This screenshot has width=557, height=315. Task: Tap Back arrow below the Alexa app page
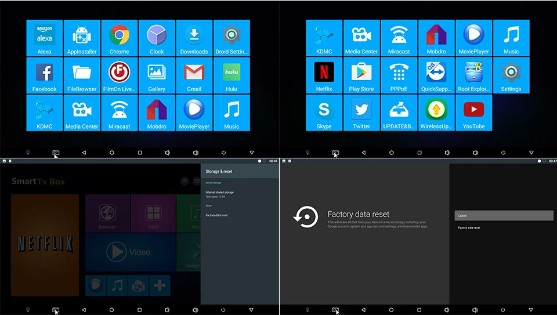pos(84,153)
